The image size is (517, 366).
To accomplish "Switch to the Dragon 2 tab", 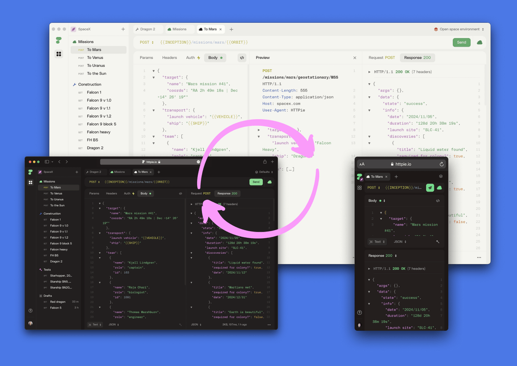I will point(148,29).
